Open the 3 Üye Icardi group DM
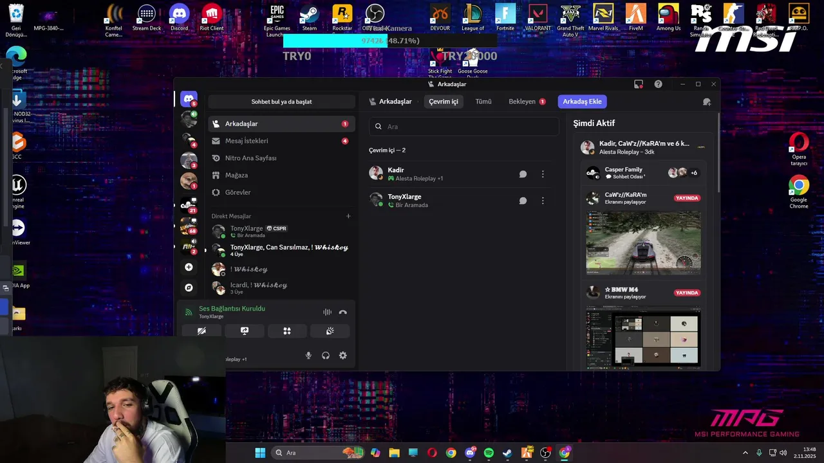Screen dimensions: 824x463 click(x=281, y=287)
